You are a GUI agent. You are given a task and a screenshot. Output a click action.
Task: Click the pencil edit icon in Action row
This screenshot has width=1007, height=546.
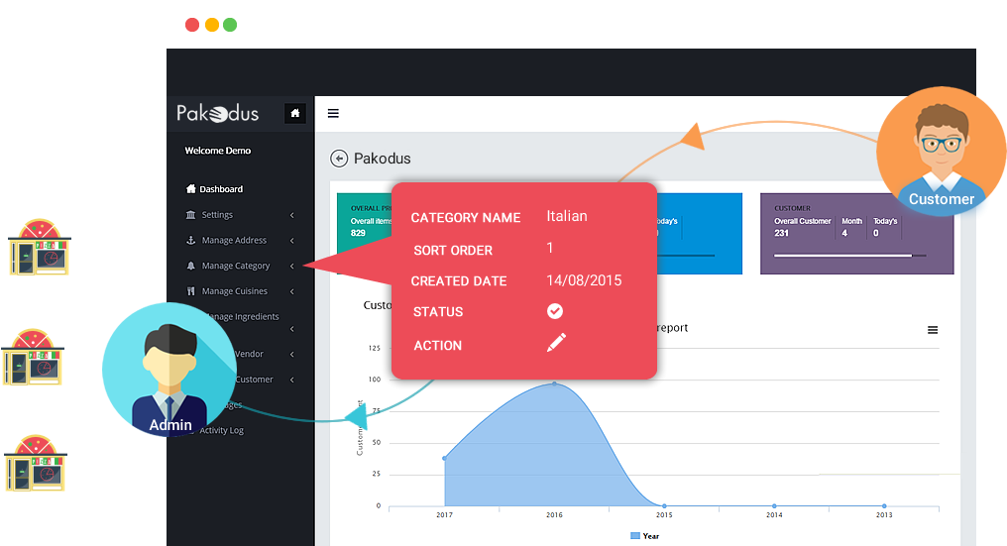click(556, 343)
